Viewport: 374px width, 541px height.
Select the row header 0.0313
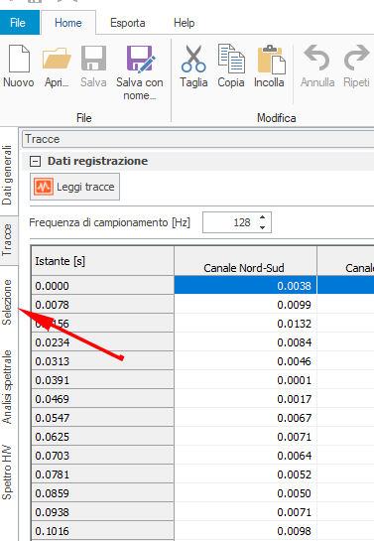(102, 361)
